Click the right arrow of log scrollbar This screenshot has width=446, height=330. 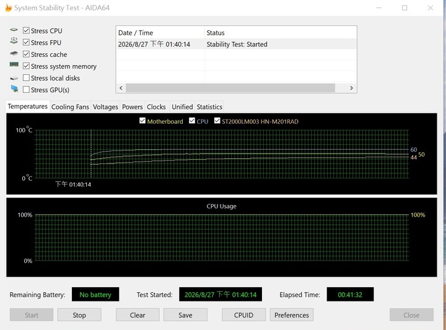click(x=352, y=88)
